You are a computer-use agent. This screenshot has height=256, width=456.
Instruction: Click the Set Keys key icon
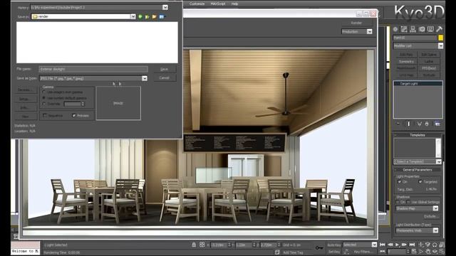point(319,247)
